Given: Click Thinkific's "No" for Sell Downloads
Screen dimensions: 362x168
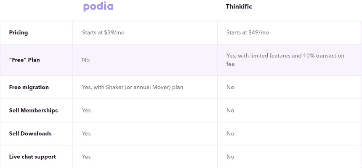Looking at the screenshot, I should [230, 133].
